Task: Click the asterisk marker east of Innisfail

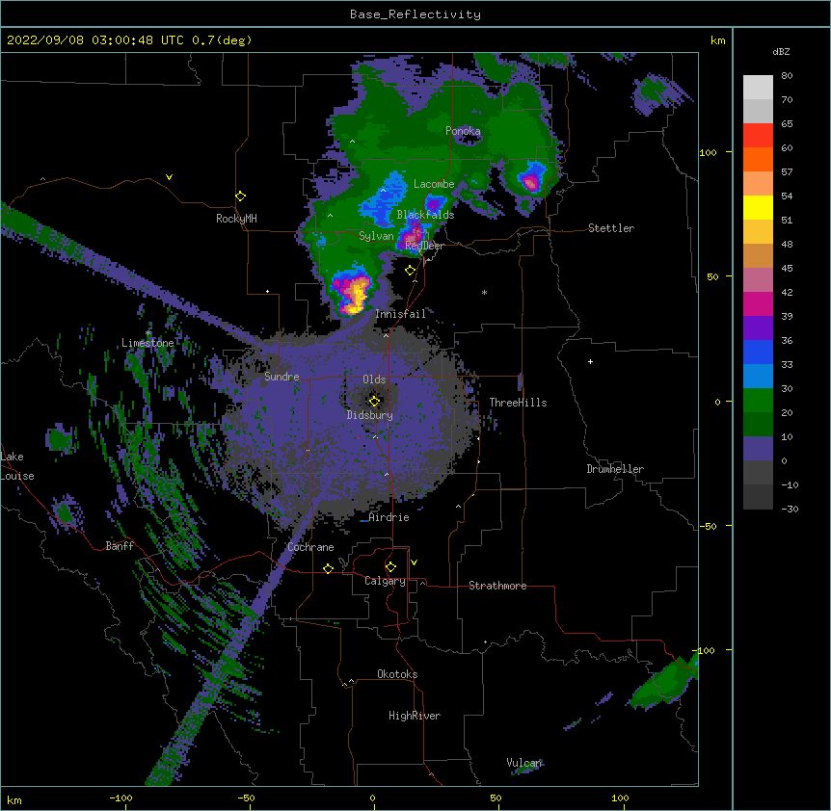Action: click(484, 293)
